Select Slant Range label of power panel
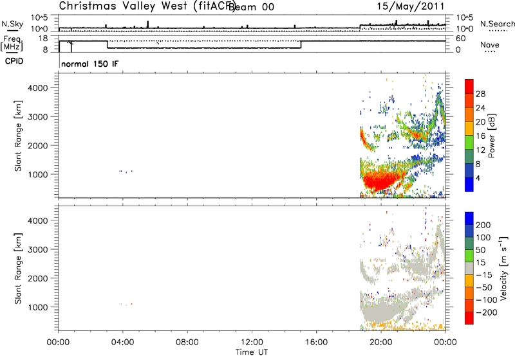 [x=18, y=136]
